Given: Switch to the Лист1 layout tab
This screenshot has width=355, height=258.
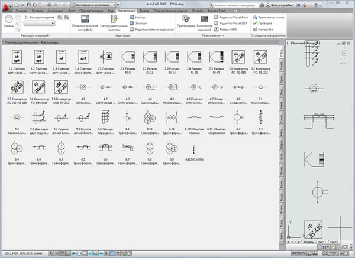Looking at the screenshot, I should click(x=322, y=242).
